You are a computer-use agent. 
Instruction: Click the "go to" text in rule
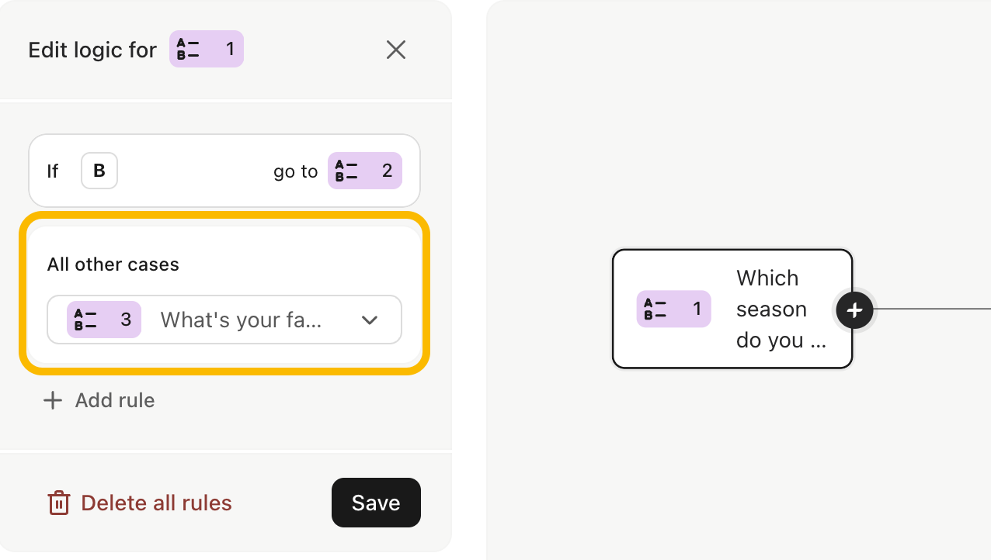[296, 171]
